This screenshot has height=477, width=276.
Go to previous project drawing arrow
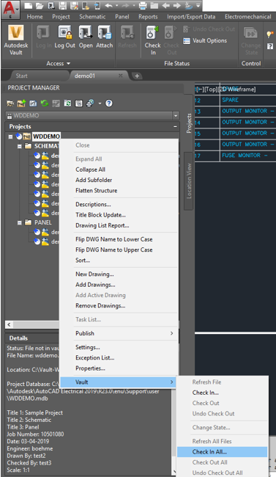point(165,5)
